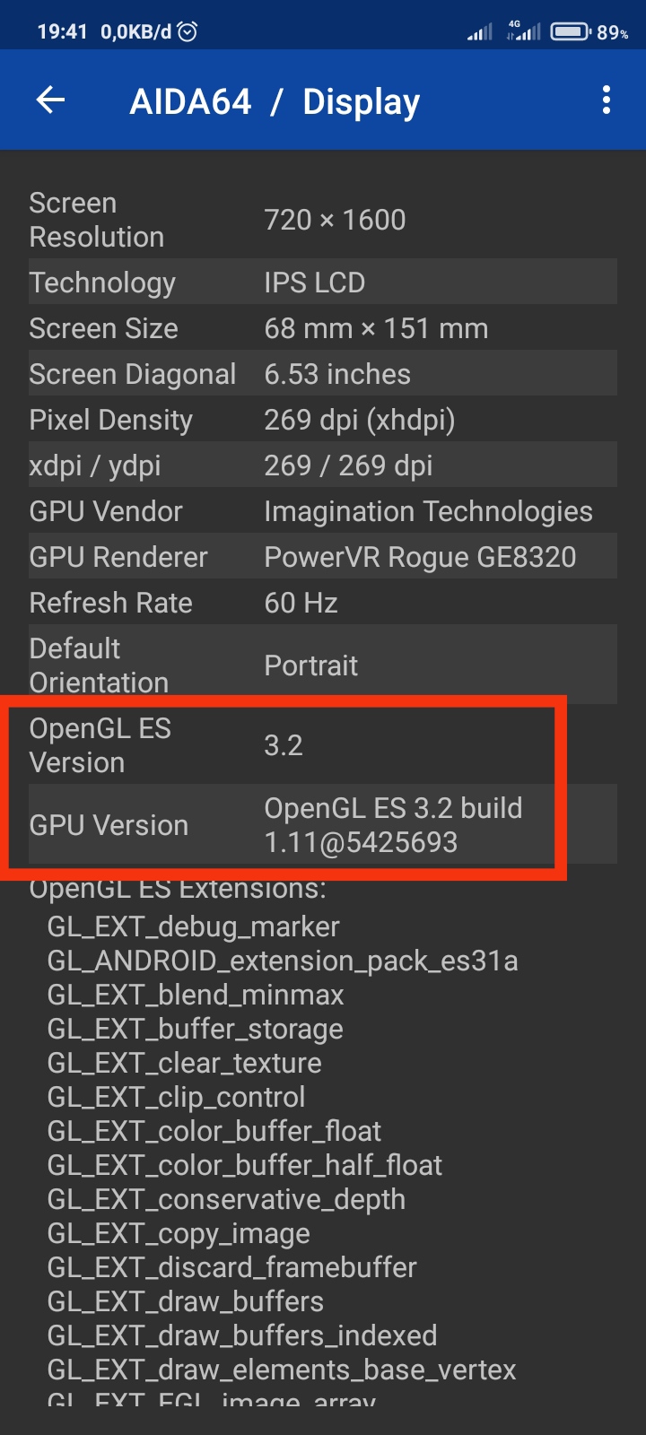Select the Pixel Density row
Image resolution: width=646 pixels, height=1435 pixels.
click(x=323, y=420)
